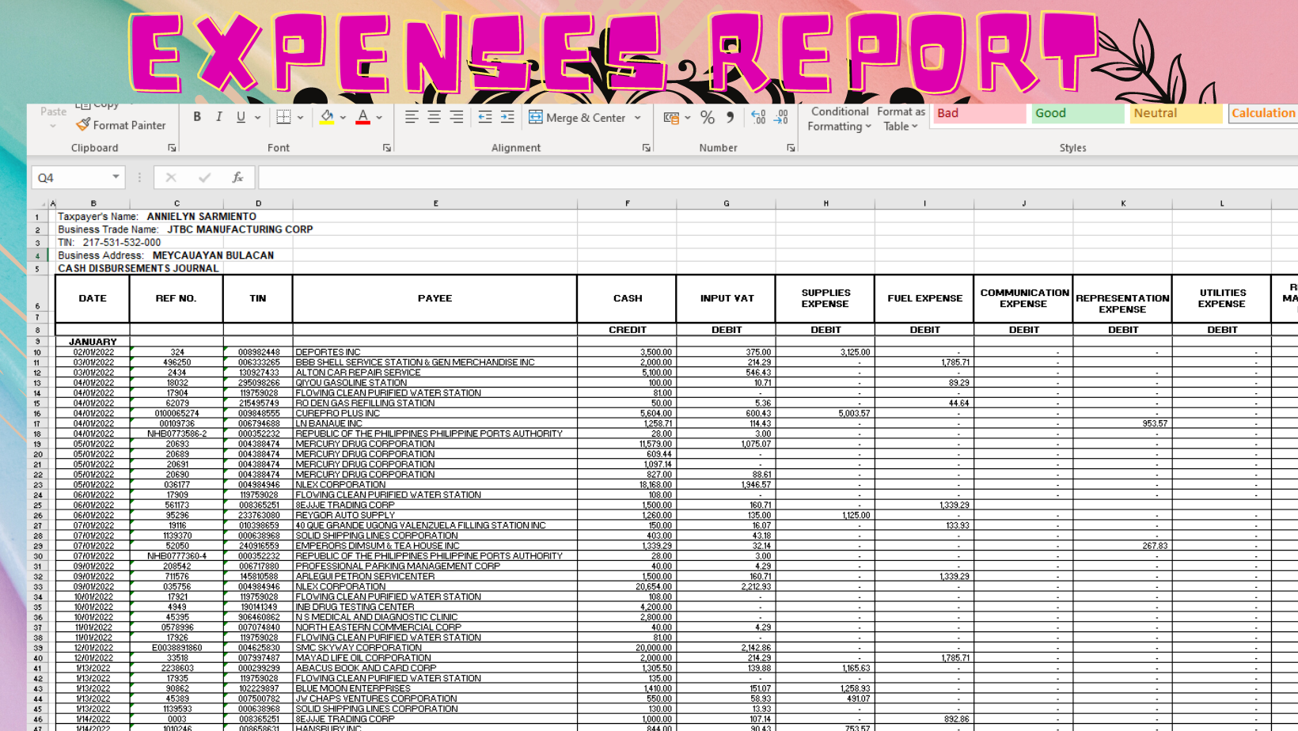
Task: Open the Number group dialog launcher
Action: coord(791,148)
